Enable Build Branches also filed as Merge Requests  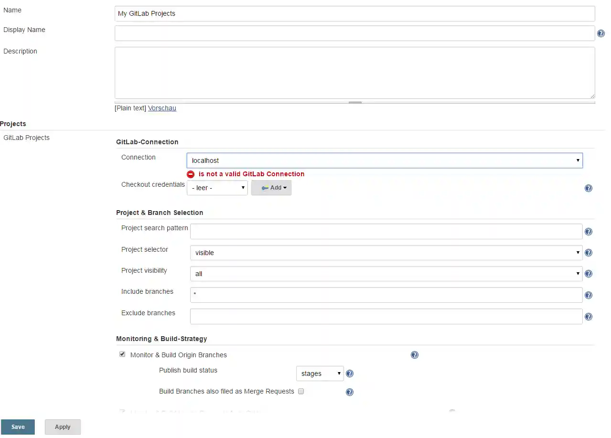[x=301, y=391]
